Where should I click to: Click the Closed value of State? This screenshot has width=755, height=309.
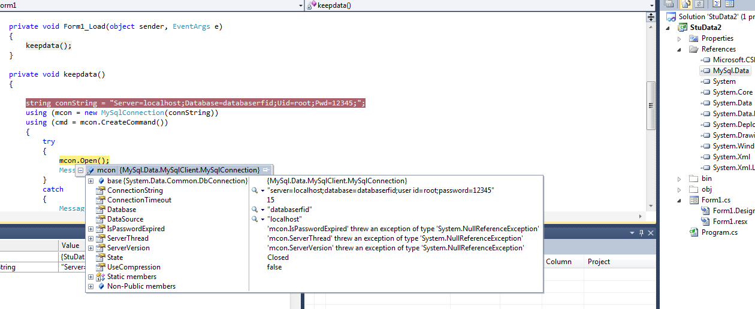278,257
